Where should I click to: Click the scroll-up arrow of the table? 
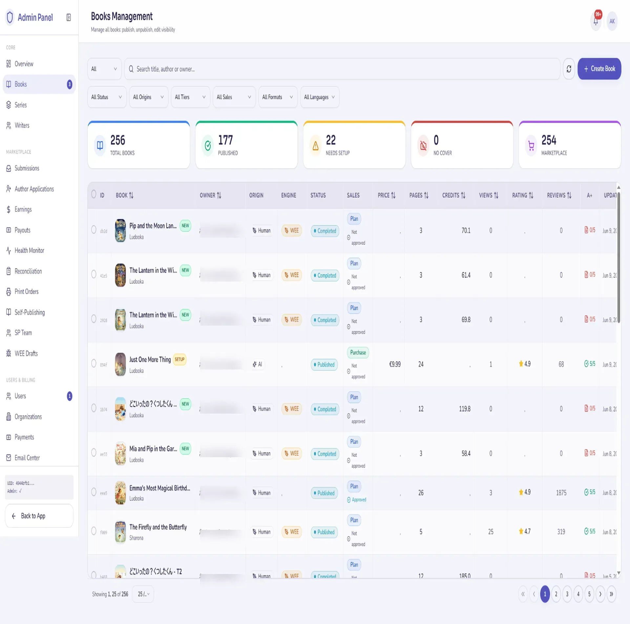tap(619, 187)
